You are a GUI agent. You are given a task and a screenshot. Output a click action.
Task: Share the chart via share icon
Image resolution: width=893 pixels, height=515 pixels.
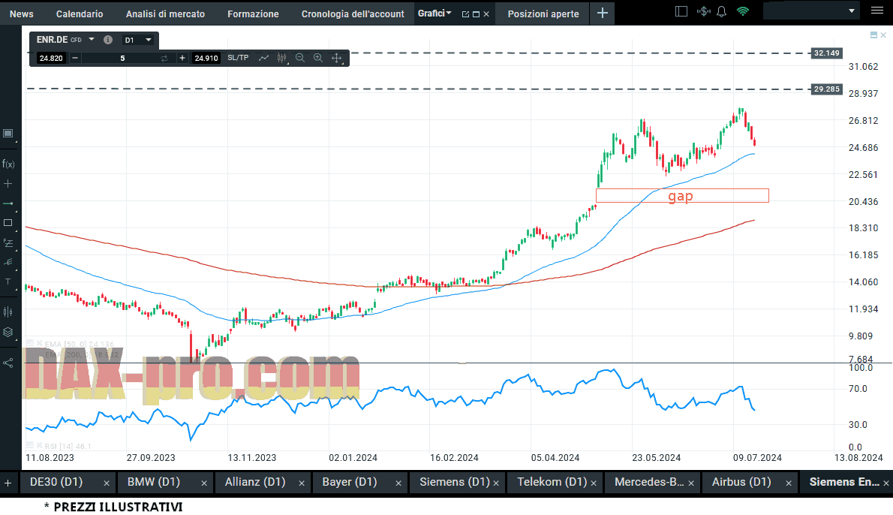tap(8, 363)
